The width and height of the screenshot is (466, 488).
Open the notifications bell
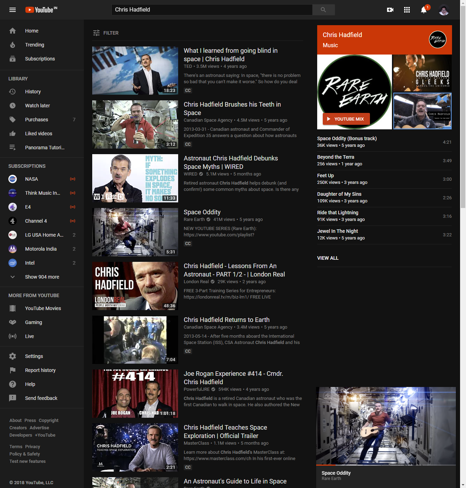tap(424, 10)
